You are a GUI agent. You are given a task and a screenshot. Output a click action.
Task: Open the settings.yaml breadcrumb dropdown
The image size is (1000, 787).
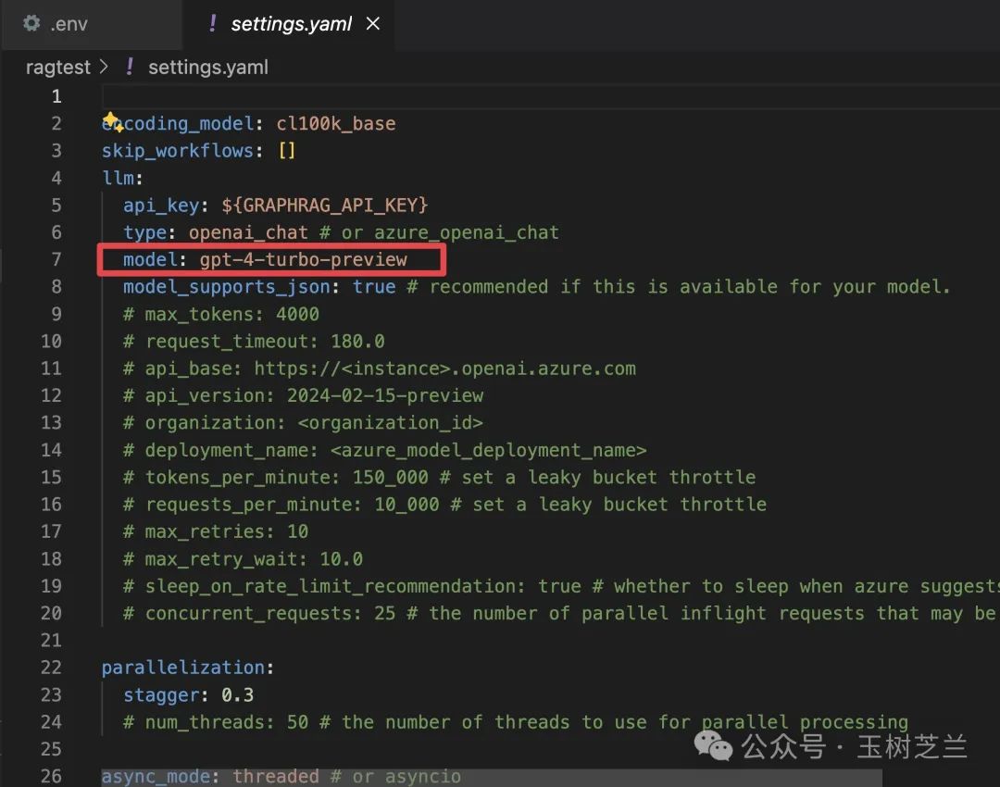point(207,67)
